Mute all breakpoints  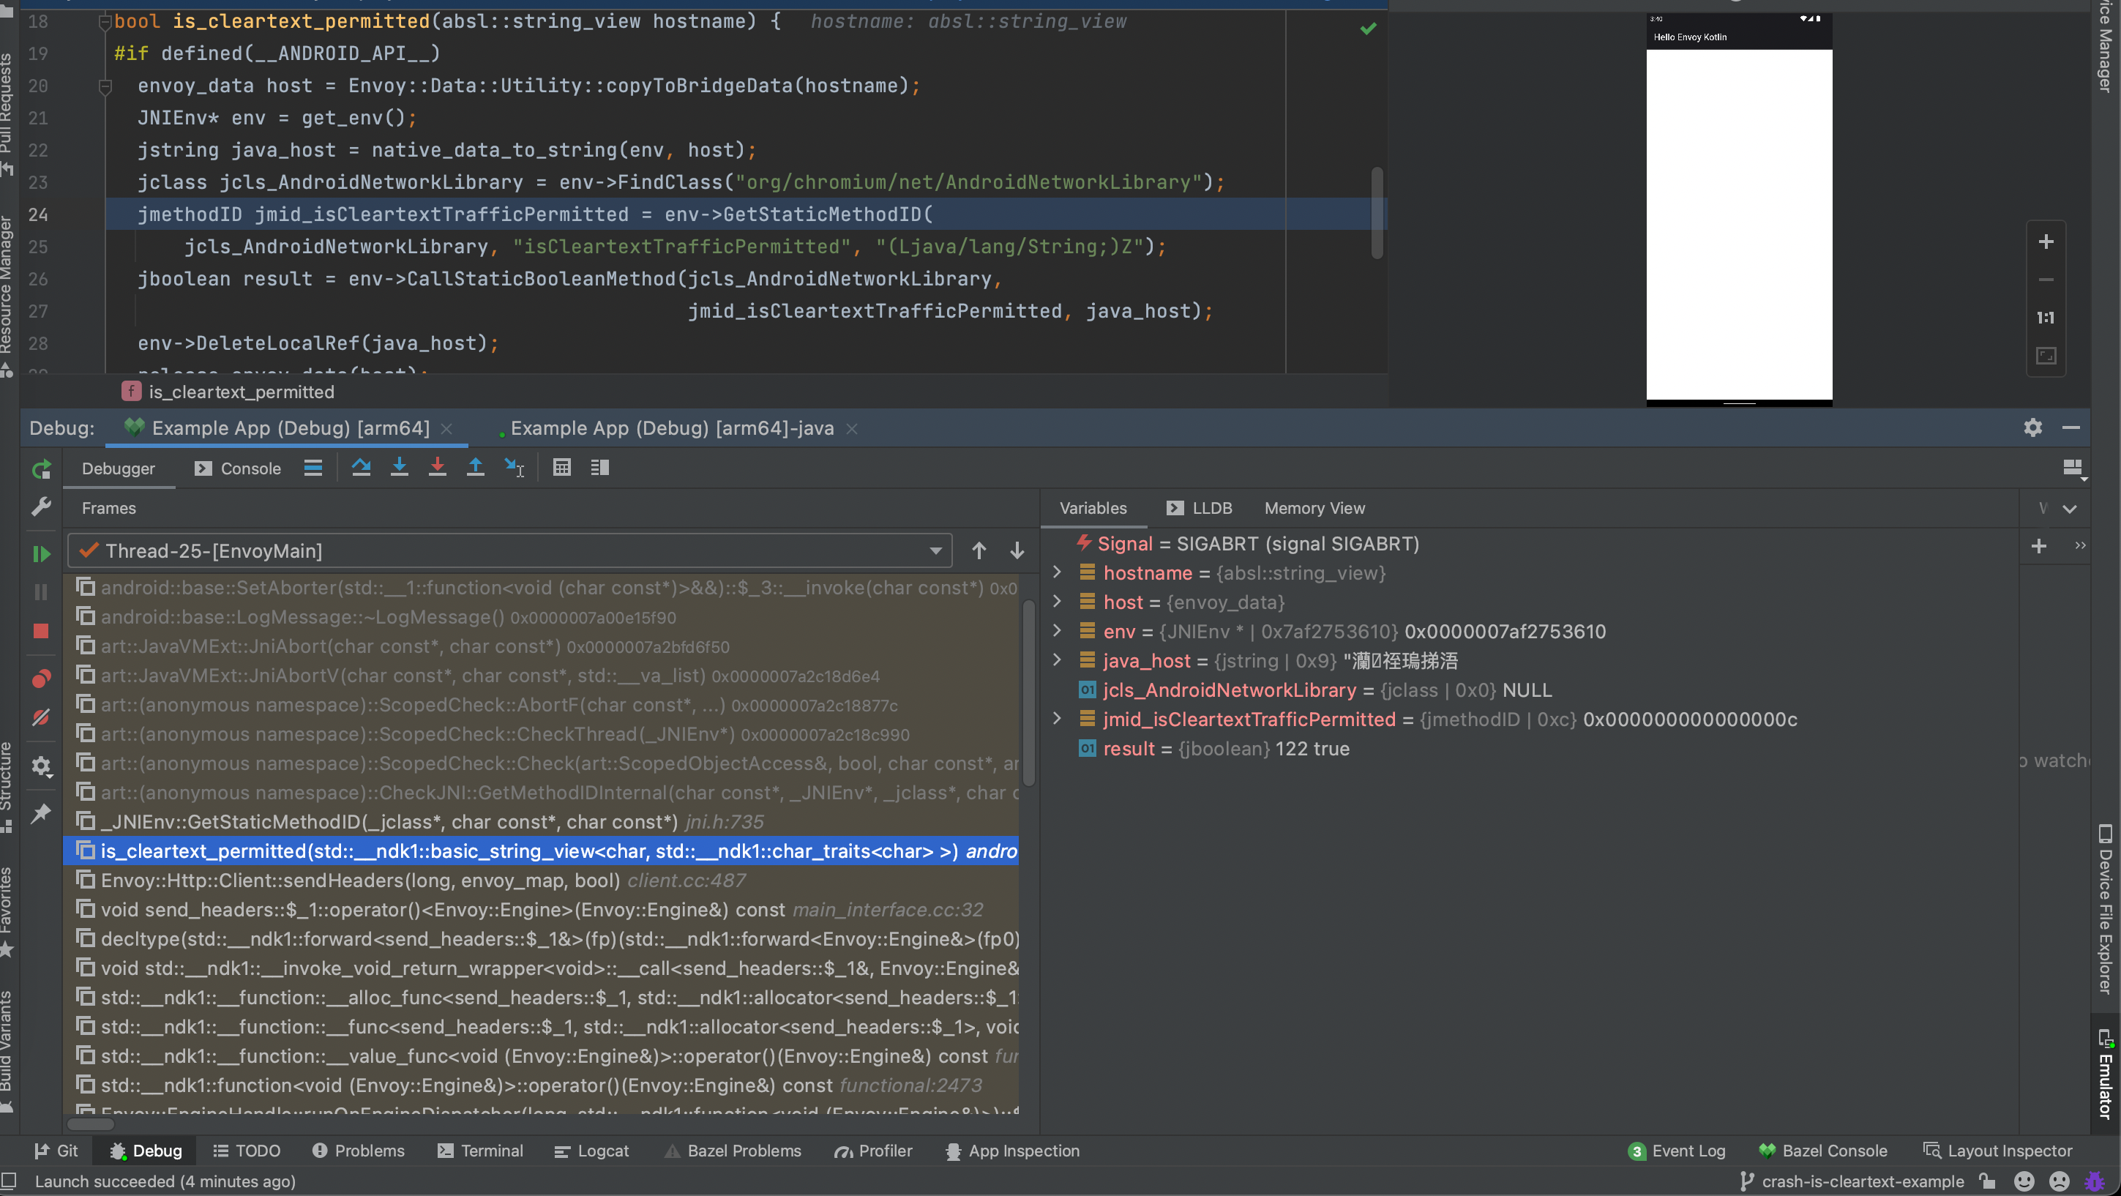tap(41, 717)
